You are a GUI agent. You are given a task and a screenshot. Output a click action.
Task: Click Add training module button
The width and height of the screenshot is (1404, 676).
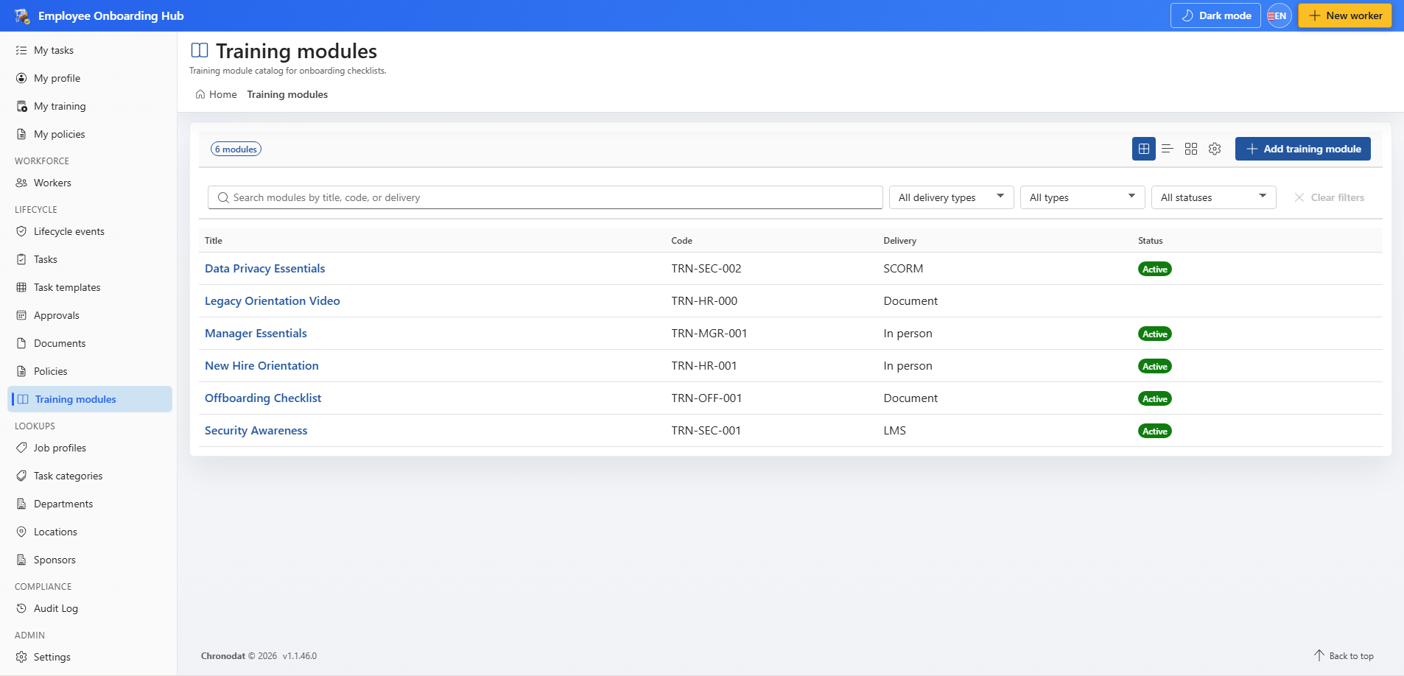[1303, 149]
